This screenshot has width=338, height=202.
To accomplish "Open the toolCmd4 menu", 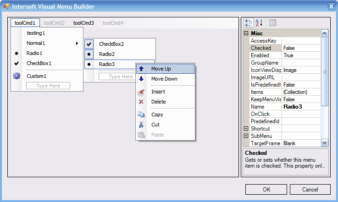I will [x=113, y=23].
